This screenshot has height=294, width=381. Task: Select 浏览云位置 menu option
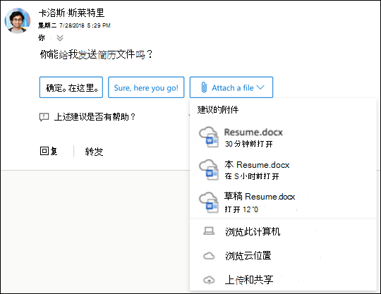(283, 256)
